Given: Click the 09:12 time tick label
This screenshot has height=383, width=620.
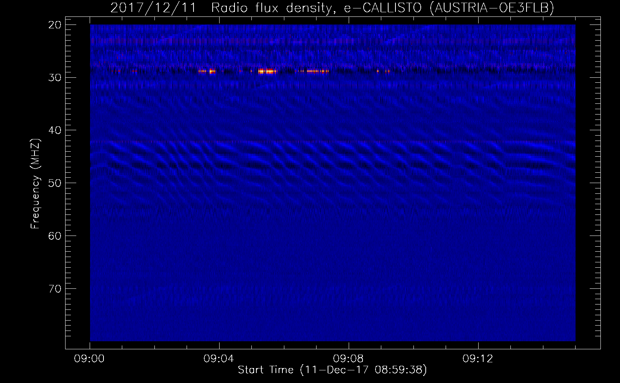Looking at the screenshot, I should coord(478,359).
